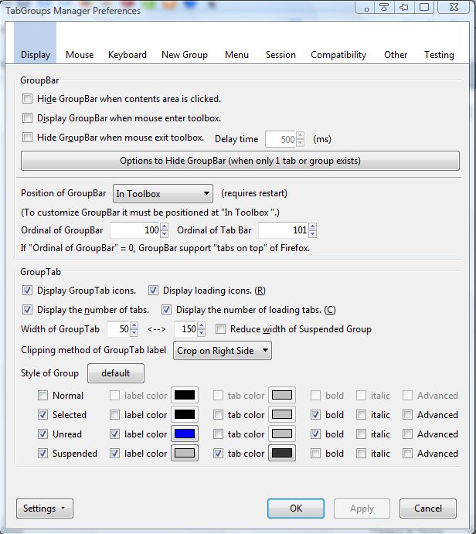Click Options to Hide GroupBar button
The width and height of the screenshot is (476, 534).
pyautogui.click(x=240, y=161)
